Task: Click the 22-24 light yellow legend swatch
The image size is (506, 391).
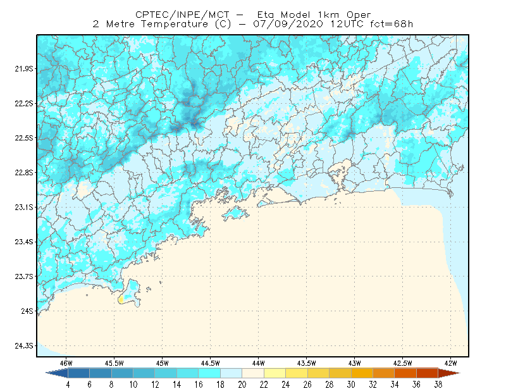Action: pyautogui.click(x=275, y=373)
